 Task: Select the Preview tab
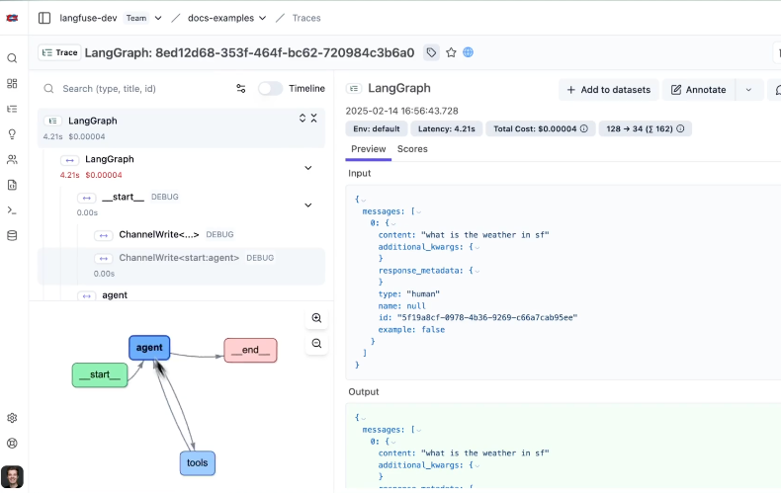point(368,149)
